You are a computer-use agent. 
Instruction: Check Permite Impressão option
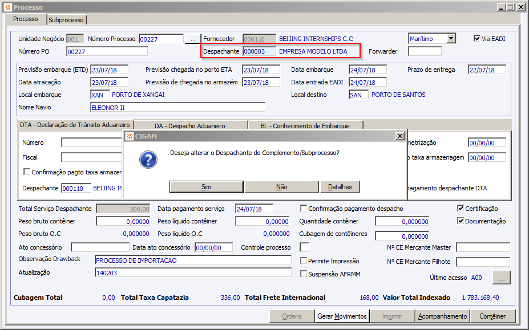tap(304, 260)
